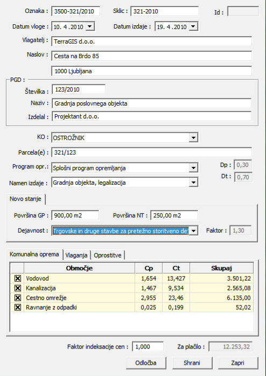Viewport: 266px width, 376px height.
Task: Select the Komunalna oprema tab
Action: [34, 254]
